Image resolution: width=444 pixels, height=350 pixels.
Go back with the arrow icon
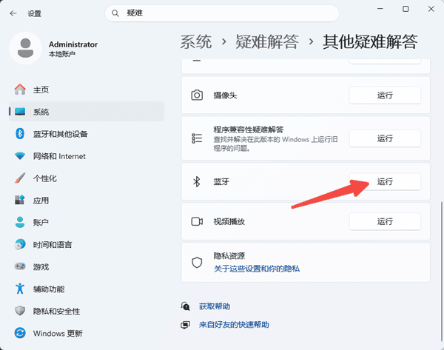coord(13,13)
